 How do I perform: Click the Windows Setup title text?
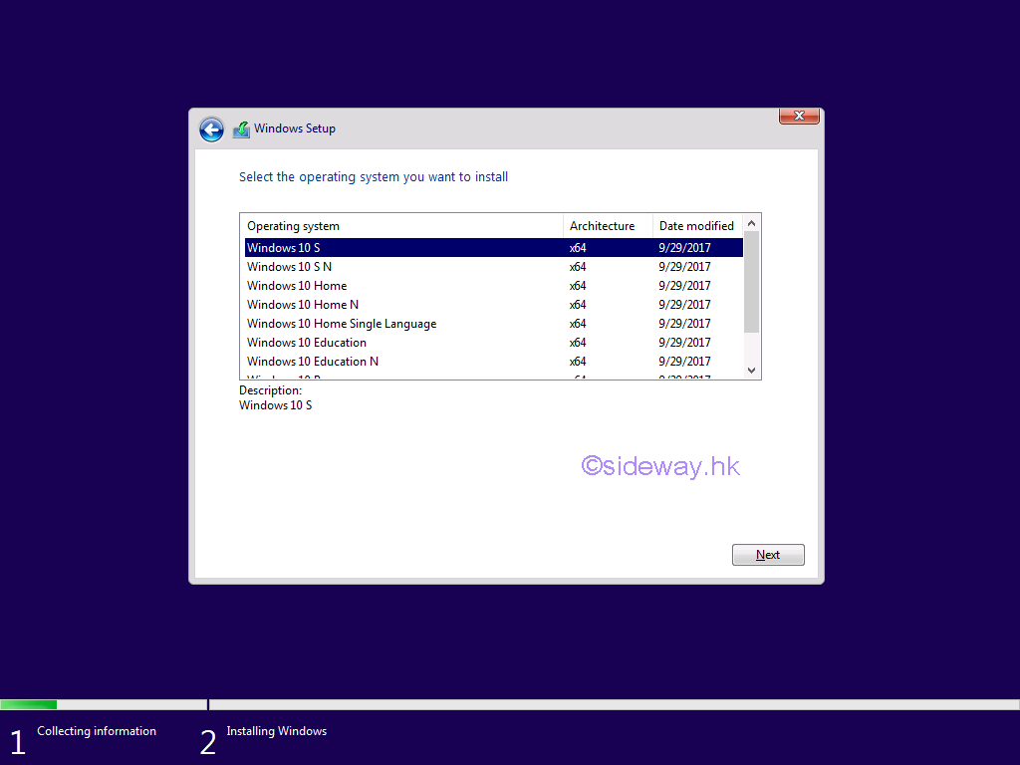pyautogui.click(x=295, y=128)
